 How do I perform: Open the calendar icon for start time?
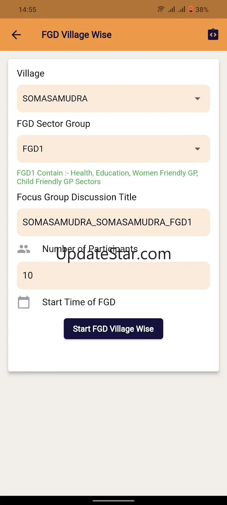click(x=24, y=302)
